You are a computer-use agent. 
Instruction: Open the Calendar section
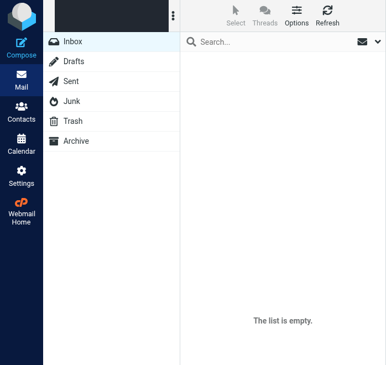point(22,144)
